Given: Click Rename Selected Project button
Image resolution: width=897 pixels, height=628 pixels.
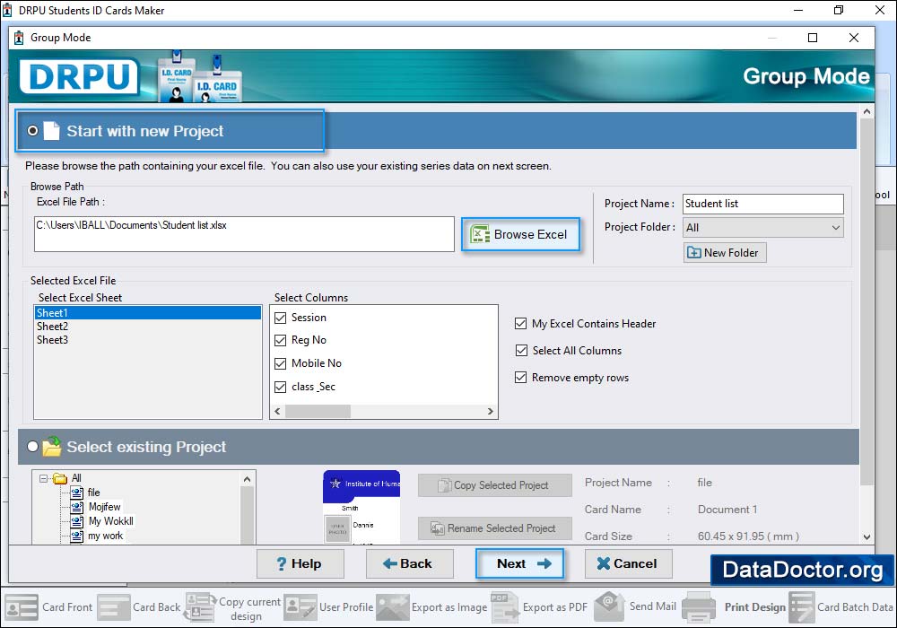Looking at the screenshot, I should point(495,528).
